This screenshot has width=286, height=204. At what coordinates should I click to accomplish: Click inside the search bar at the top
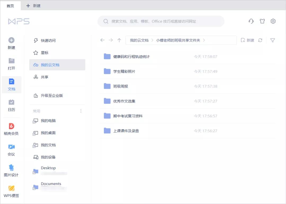pyautogui.click(x=162, y=21)
